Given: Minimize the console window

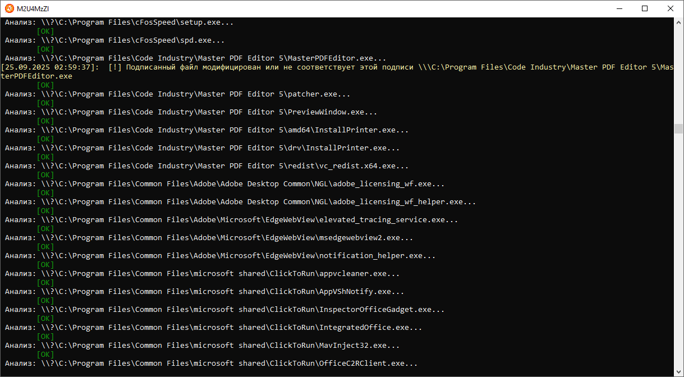Looking at the screenshot, I should (x=619, y=8).
